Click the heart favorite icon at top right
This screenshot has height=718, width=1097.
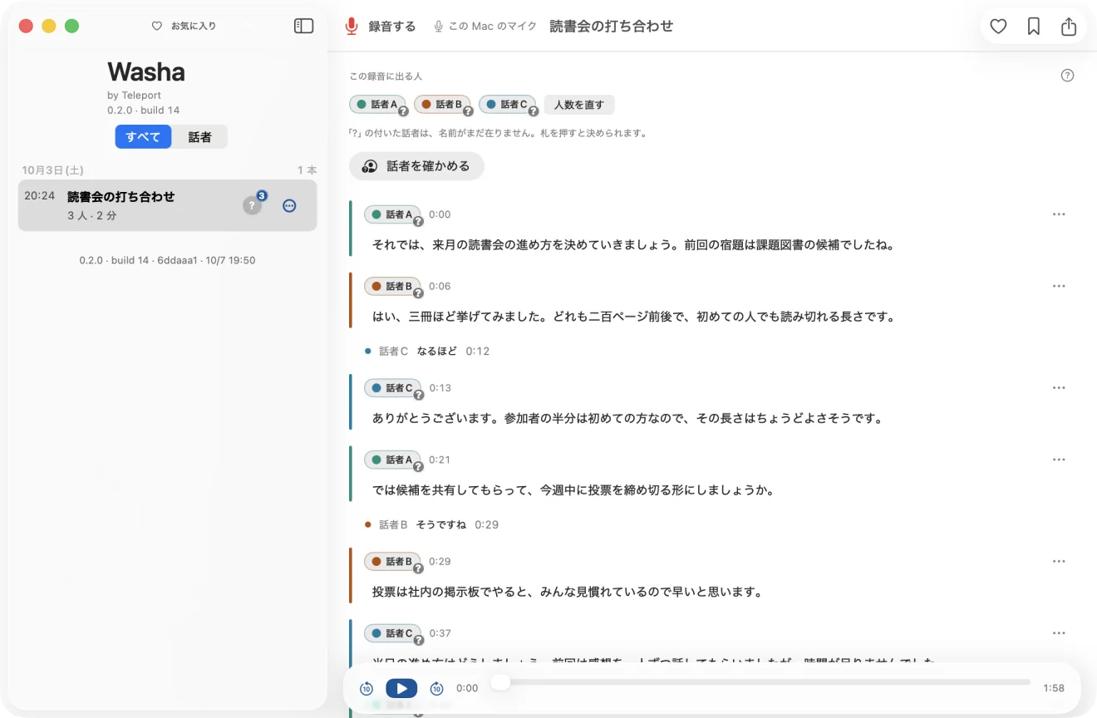coord(998,27)
